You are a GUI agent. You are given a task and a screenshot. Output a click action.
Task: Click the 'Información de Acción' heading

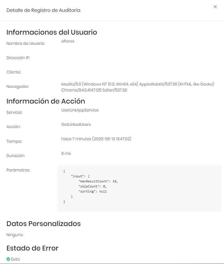46,101
